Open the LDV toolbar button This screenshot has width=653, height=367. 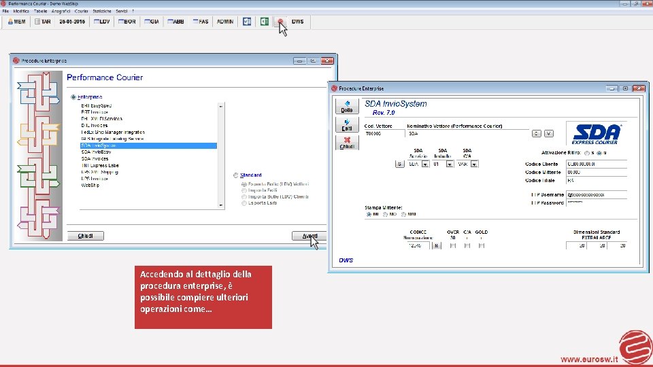coord(101,22)
